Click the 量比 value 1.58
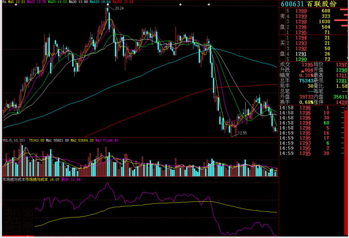The height and width of the screenshot is (238, 349). pos(341,86)
